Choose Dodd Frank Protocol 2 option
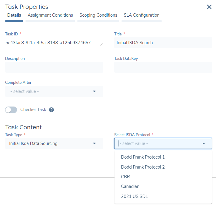The image size is (216, 207). click(143, 167)
